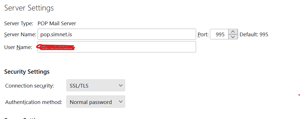Image resolution: width=300 pixels, height=119 pixels.
Task: Click the port decrease arrow
Action: (233, 37)
